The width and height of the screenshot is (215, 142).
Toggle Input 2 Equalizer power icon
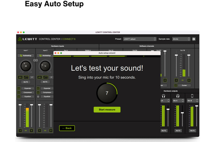(38, 96)
